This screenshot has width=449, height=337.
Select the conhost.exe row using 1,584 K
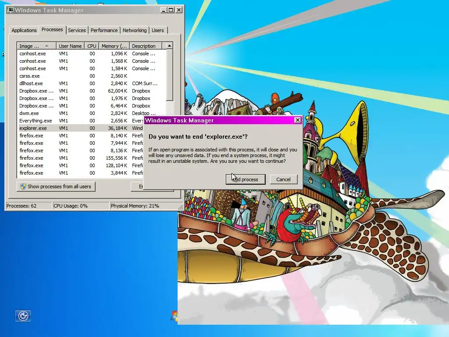point(91,68)
